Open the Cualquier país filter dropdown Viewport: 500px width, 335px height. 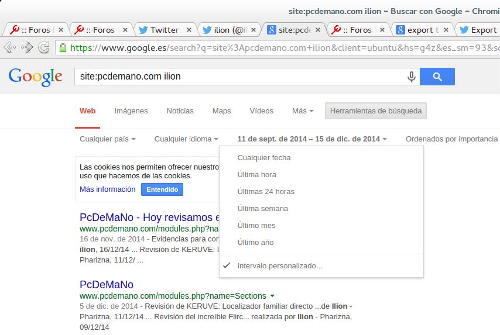tap(108, 139)
